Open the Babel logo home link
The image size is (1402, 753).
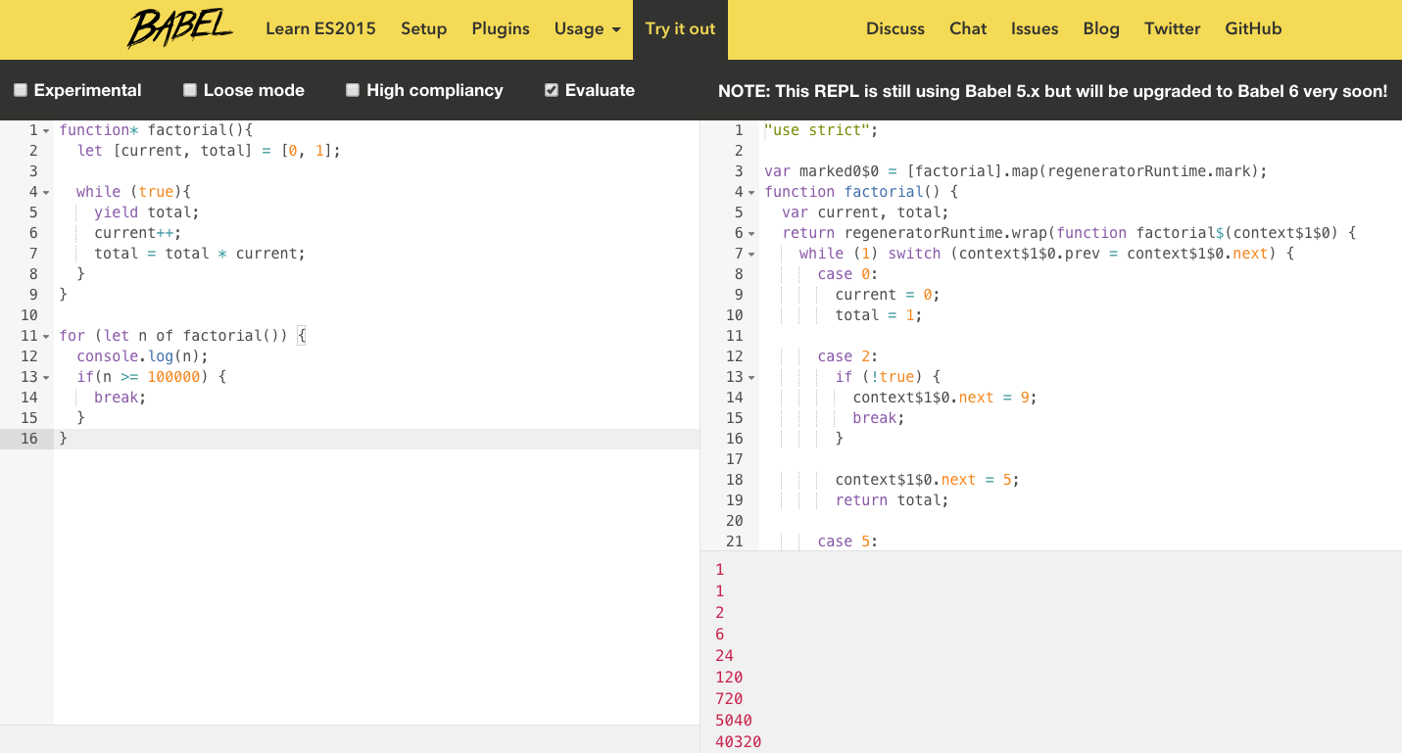pos(180,28)
